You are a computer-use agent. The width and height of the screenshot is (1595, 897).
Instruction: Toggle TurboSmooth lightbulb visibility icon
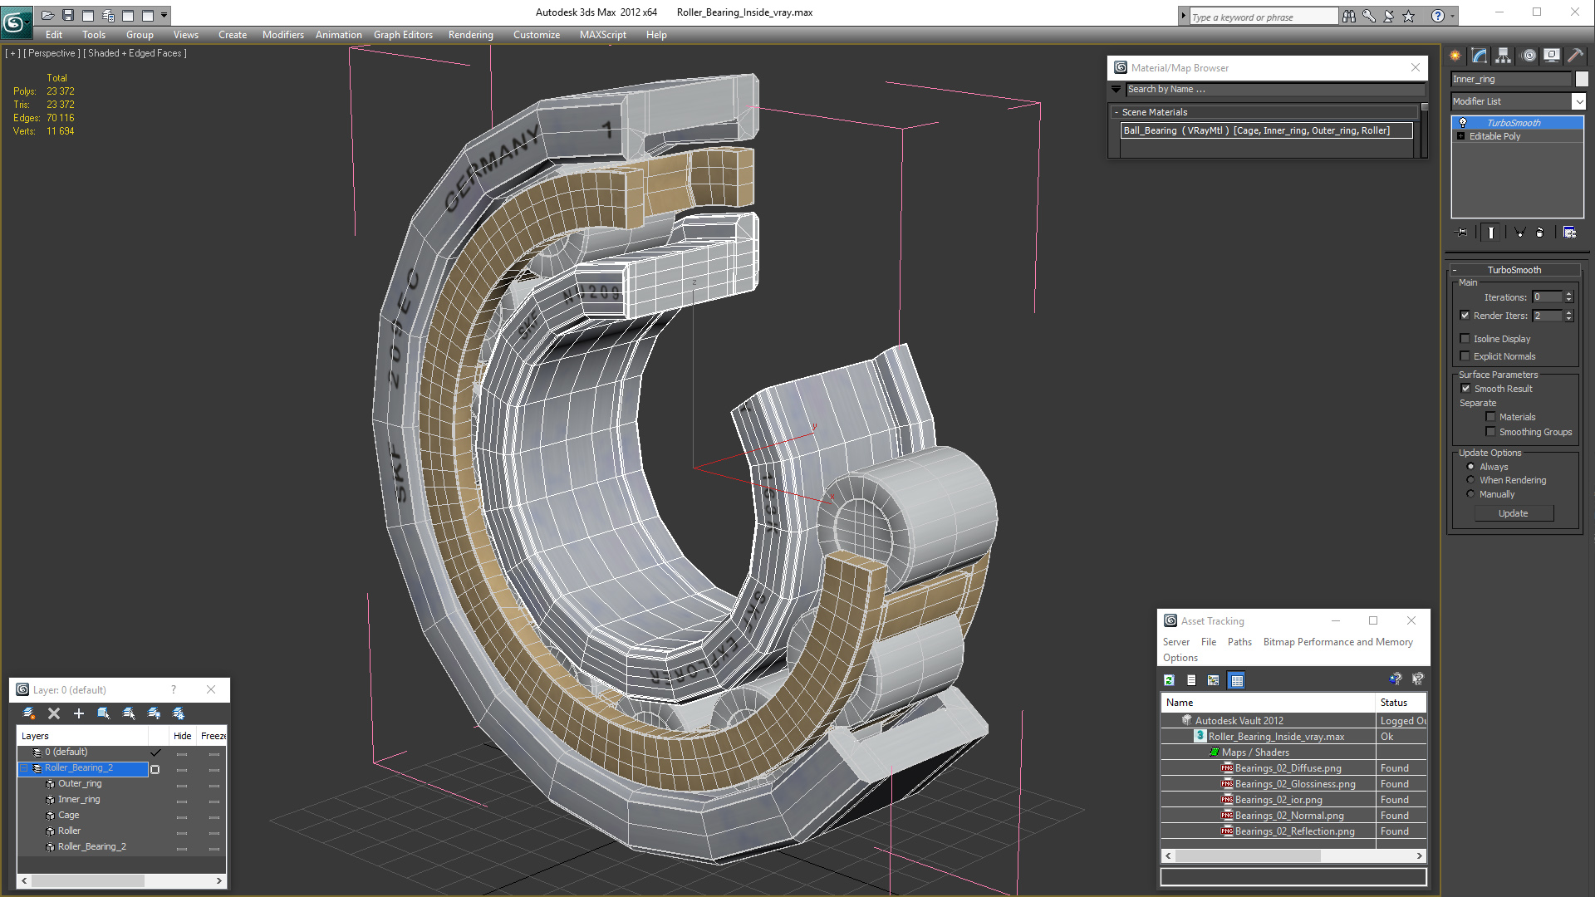[1463, 123]
